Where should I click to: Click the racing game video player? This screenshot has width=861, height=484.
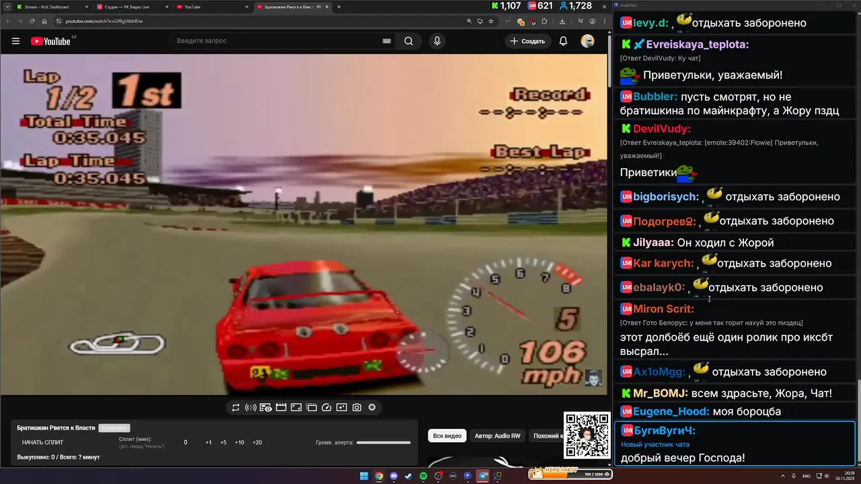(303, 224)
